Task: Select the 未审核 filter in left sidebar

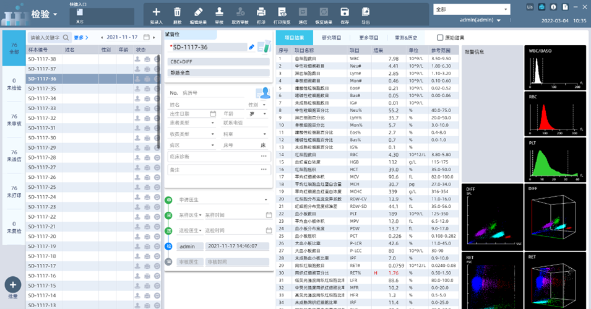Action: coord(14,120)
